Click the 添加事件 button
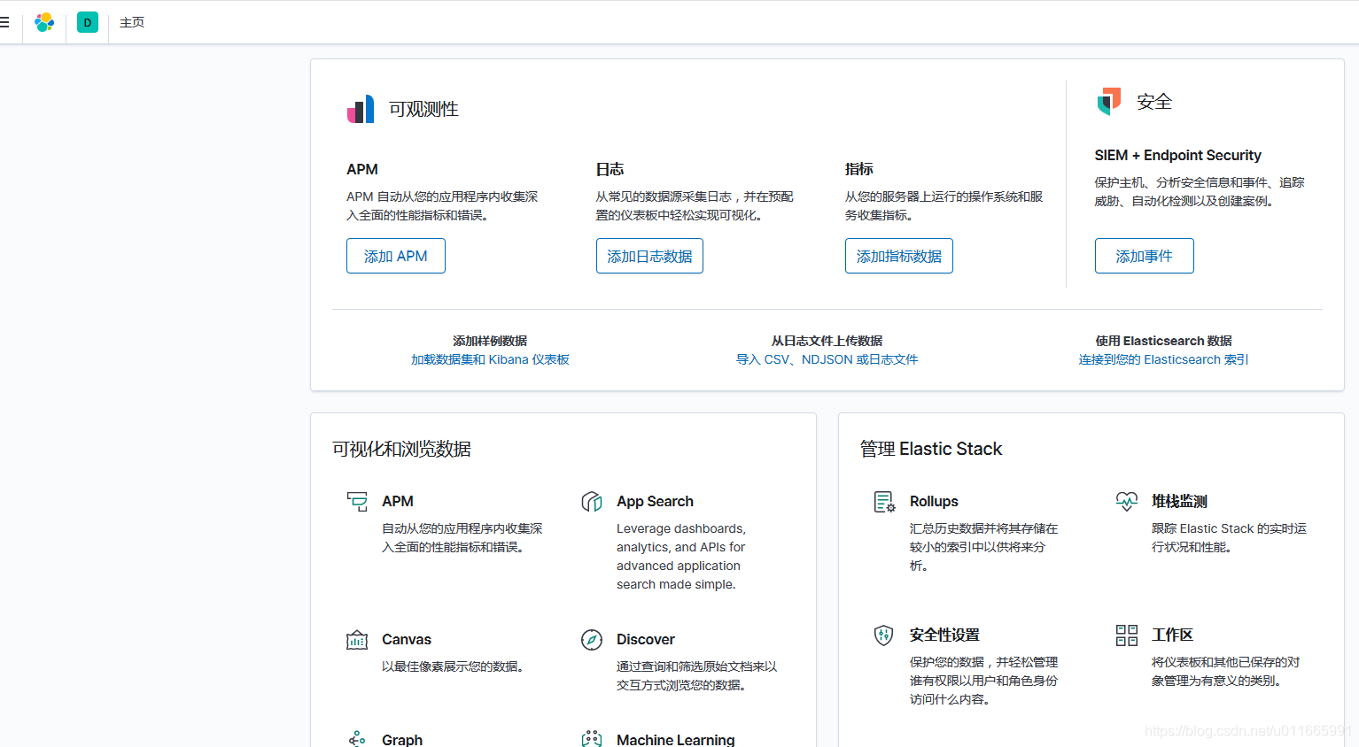Screen dimensions: 1359x747 point(1144,256)
